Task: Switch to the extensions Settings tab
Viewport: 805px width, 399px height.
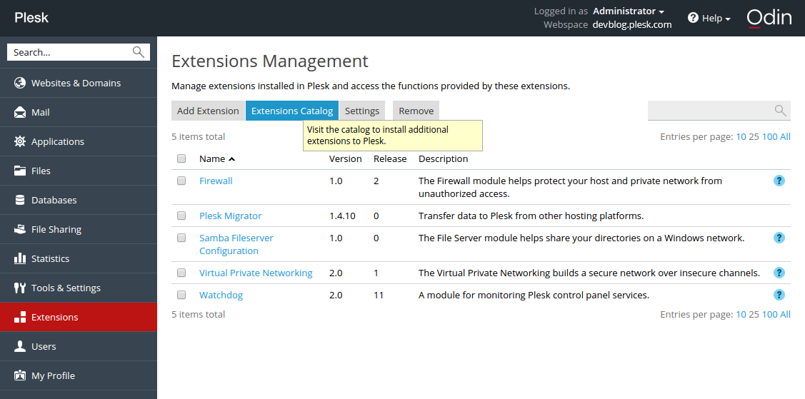Action: (x=362, y=111)
